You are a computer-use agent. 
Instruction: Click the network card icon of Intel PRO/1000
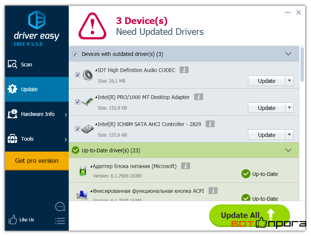click(88, 102)
